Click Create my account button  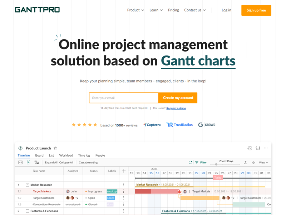pyautogui.click(x=178, y=98)
